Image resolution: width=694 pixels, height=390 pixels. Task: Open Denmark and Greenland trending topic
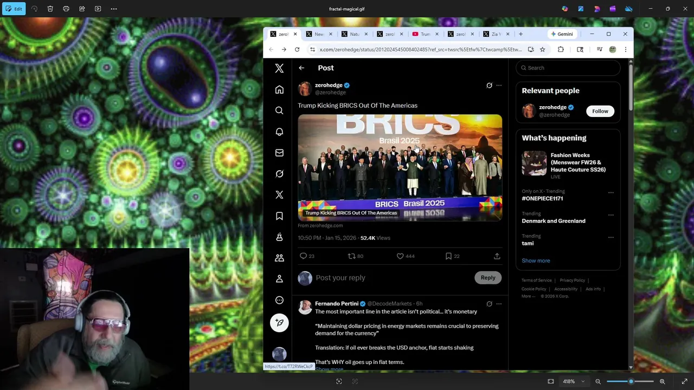(x=554, y=221)
